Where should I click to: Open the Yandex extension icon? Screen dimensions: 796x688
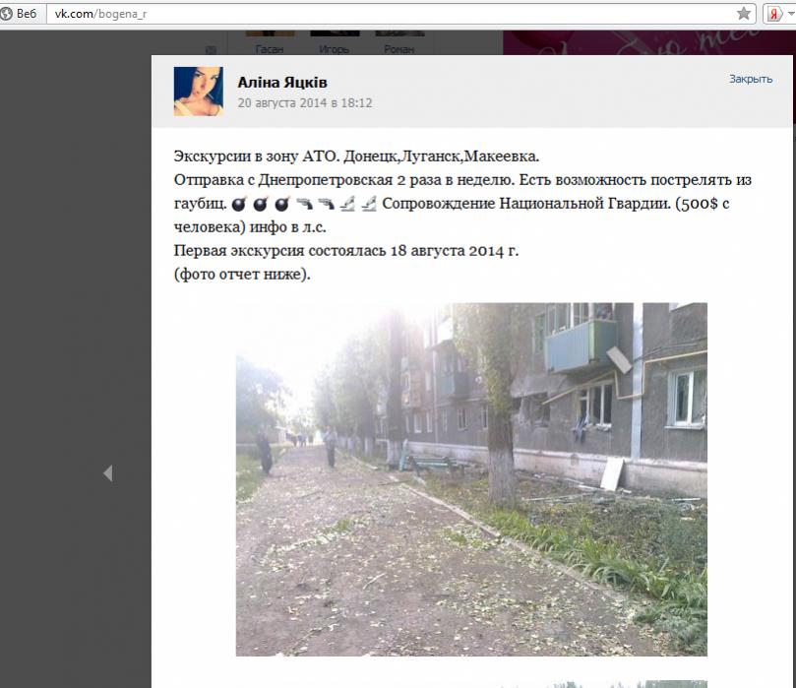(773, 14)
